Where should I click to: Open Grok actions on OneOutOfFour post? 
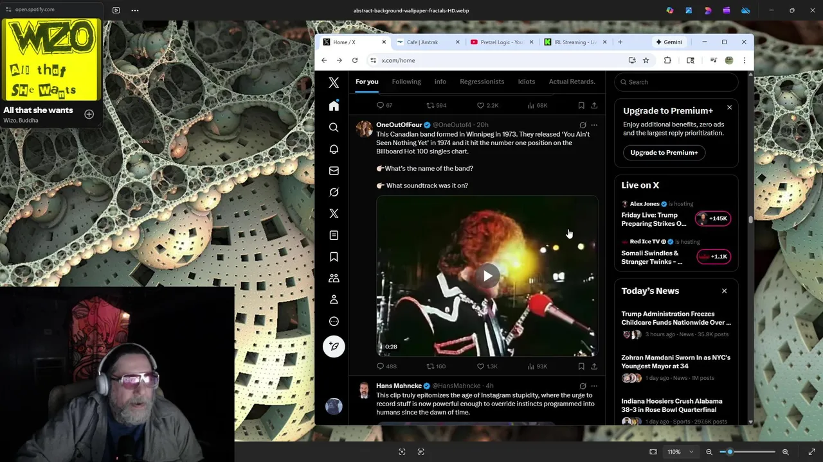pyautogui.click(x=583, y=125)
